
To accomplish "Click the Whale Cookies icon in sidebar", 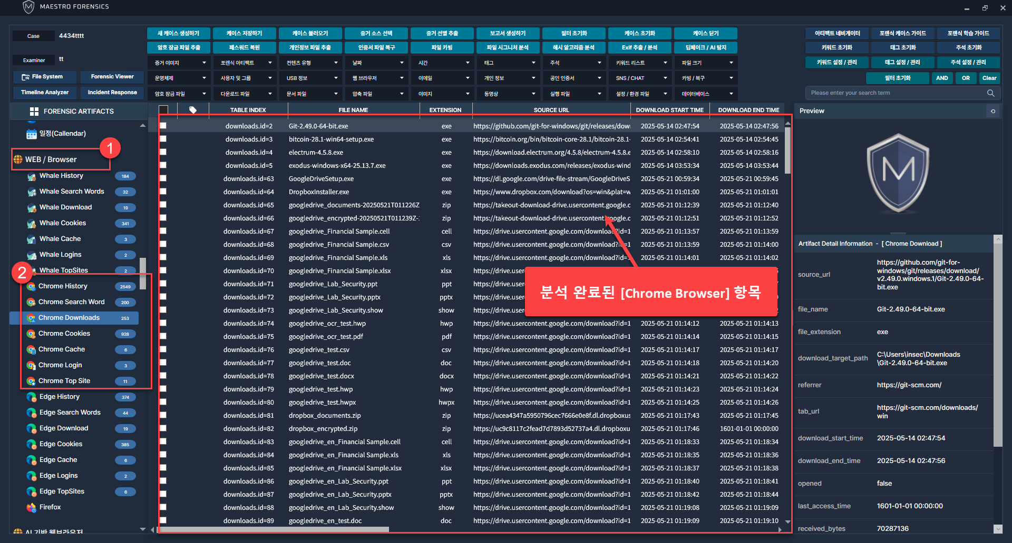I will 31,223.
